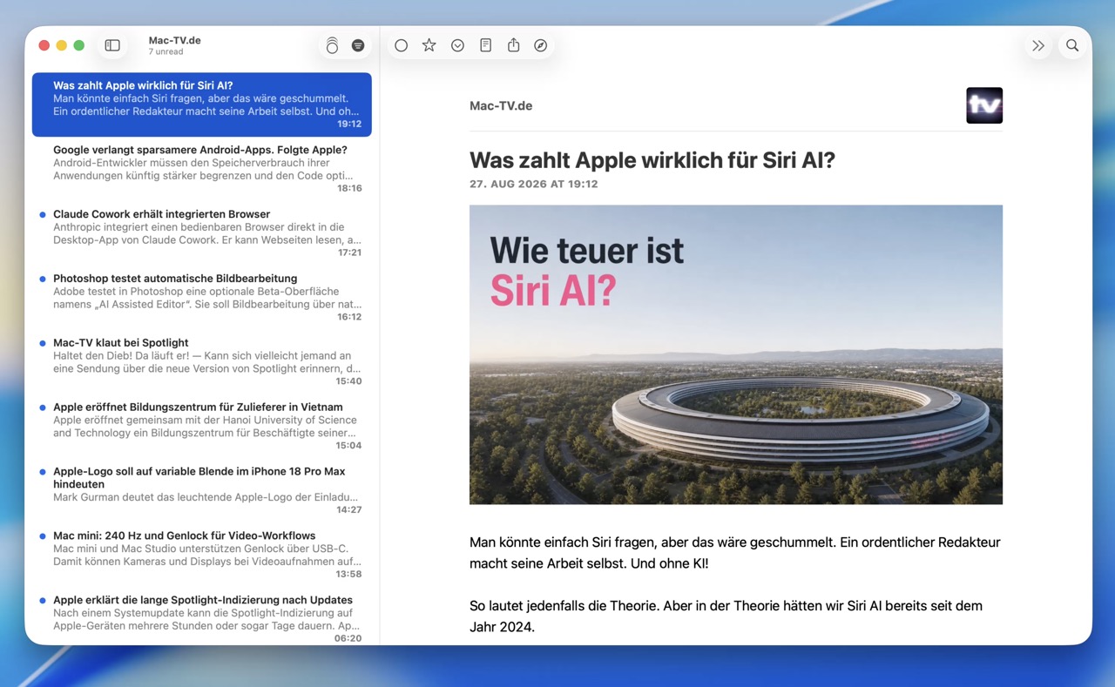The image size is (1115, 687).
Task: Click the 14:27 timestamp in the list
Action: (x=348, y=510)
